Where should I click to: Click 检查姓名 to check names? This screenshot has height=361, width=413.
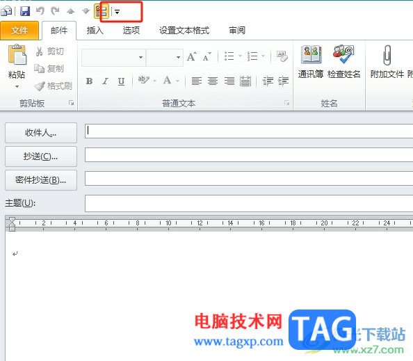343,62
